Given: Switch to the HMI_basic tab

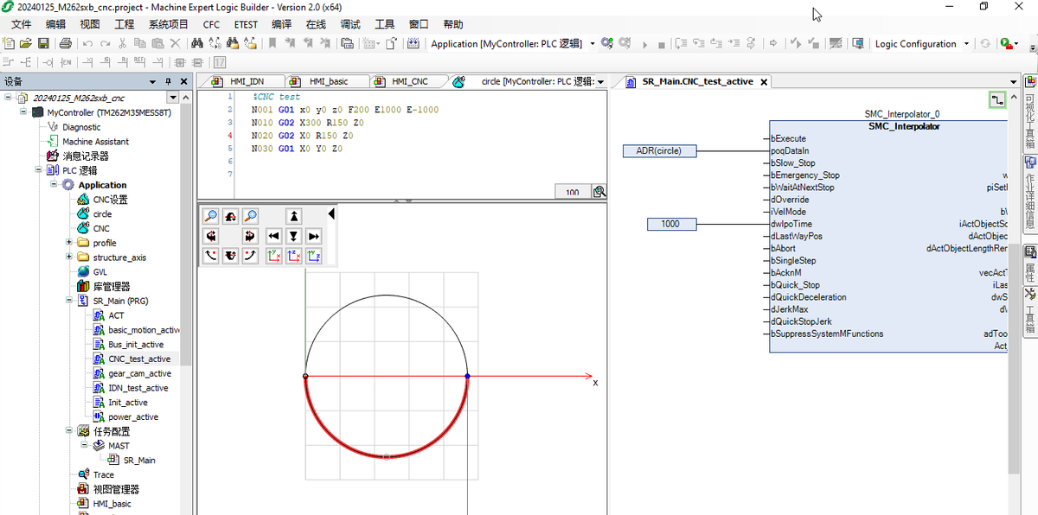Looking at the screenshot, I should [x=328, y=81].
